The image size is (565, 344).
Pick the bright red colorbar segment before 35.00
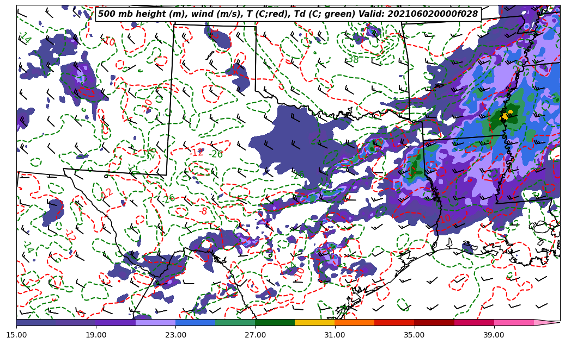(394, 322)
